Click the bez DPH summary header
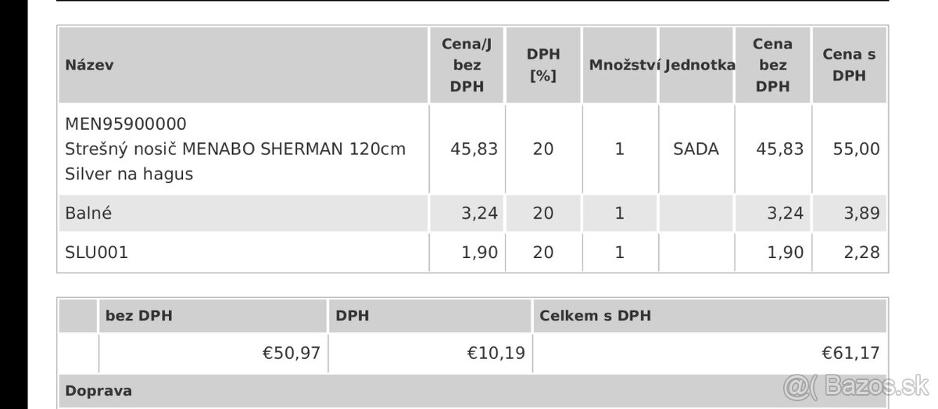The image size is (938, 409). 139,316
